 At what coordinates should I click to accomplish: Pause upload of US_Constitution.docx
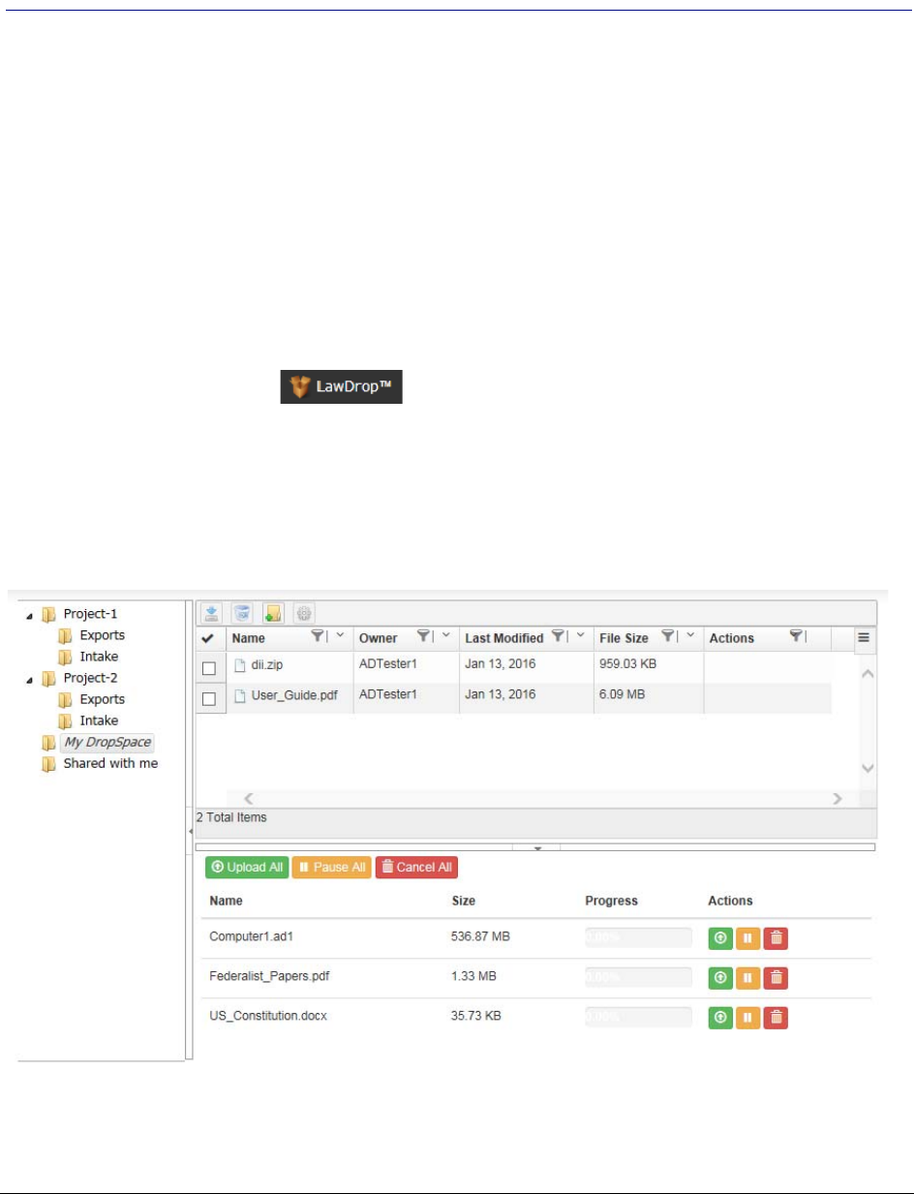coord(747,1018)
